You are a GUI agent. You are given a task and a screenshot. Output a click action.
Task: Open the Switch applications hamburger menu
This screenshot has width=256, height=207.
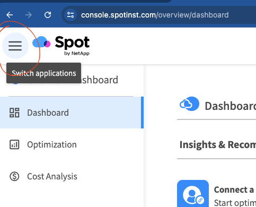15,46
